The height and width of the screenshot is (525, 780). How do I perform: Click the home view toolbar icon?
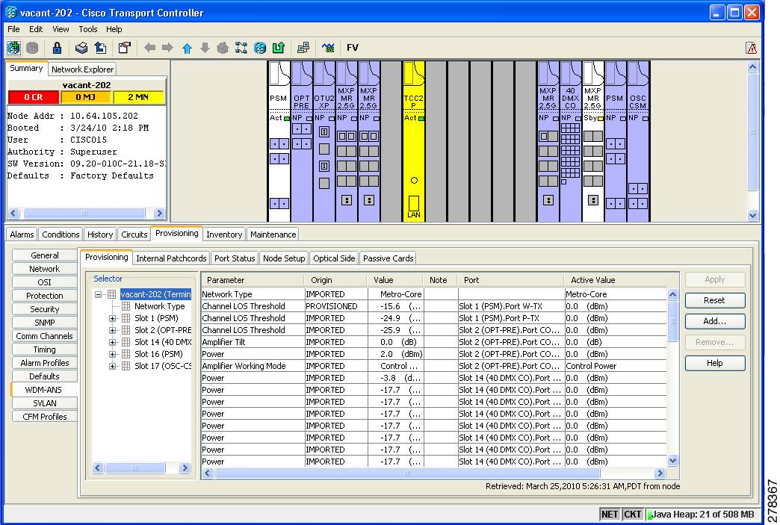click(x=223, y=48)
